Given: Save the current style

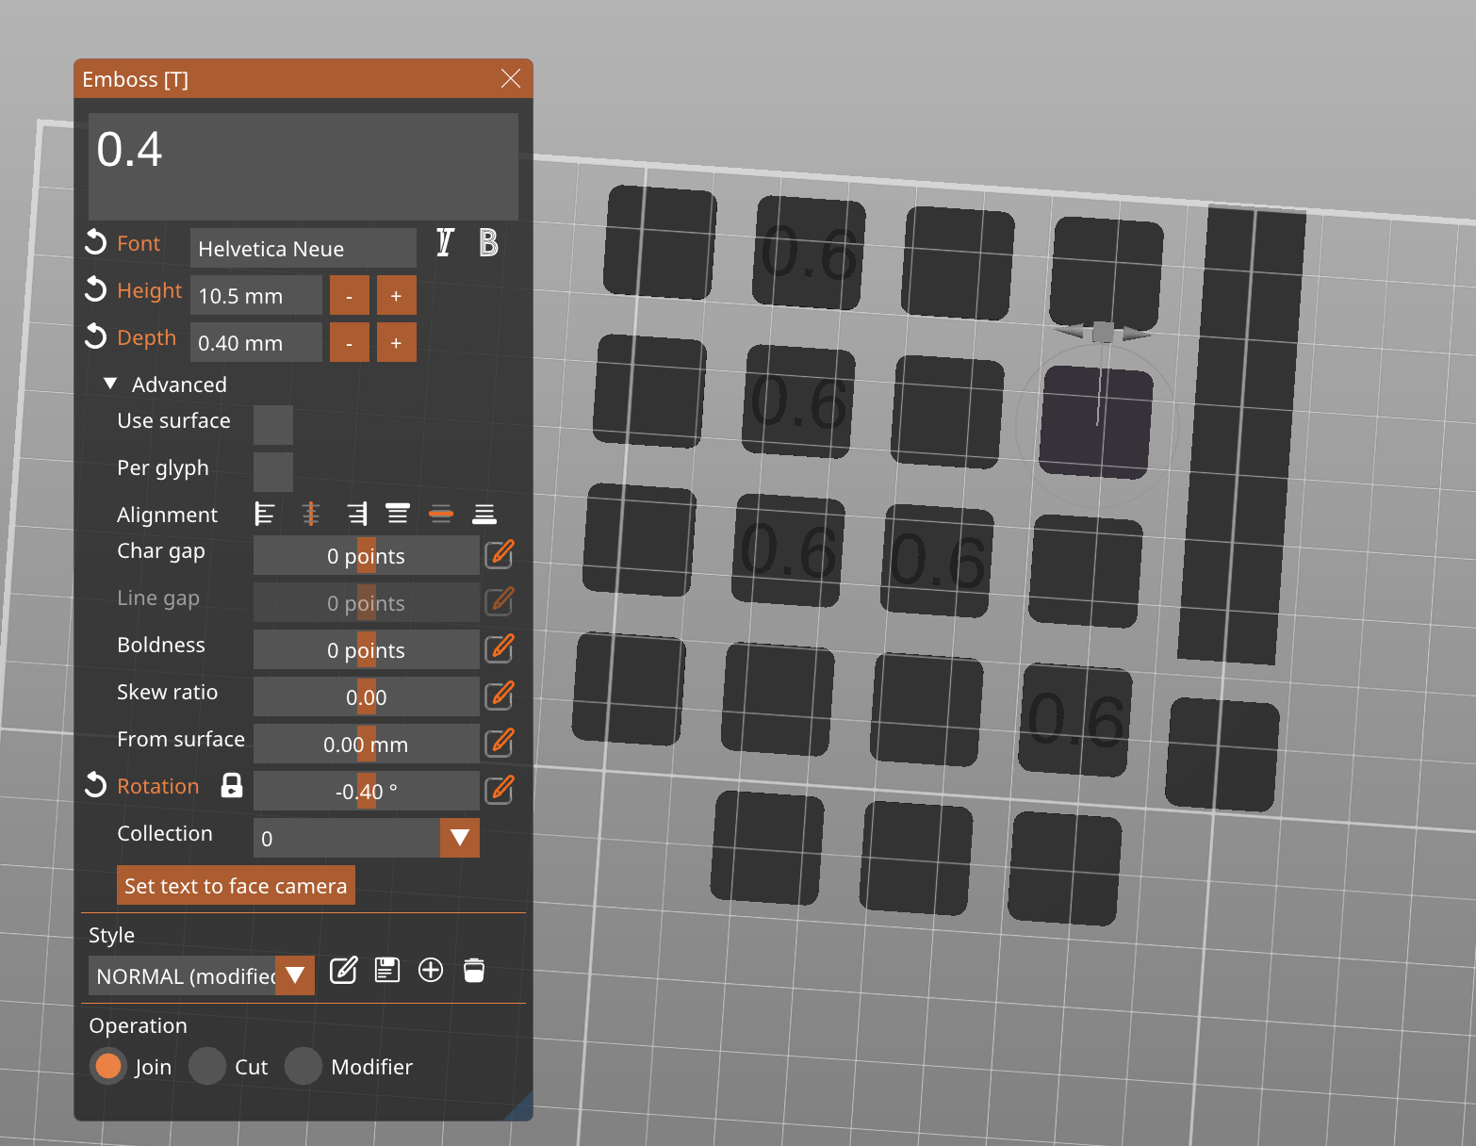Looking at the screenshot, I should pos(387,970).
